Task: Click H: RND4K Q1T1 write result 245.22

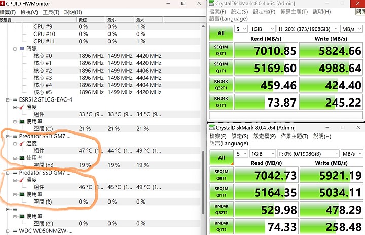Action: click(331, 102)
